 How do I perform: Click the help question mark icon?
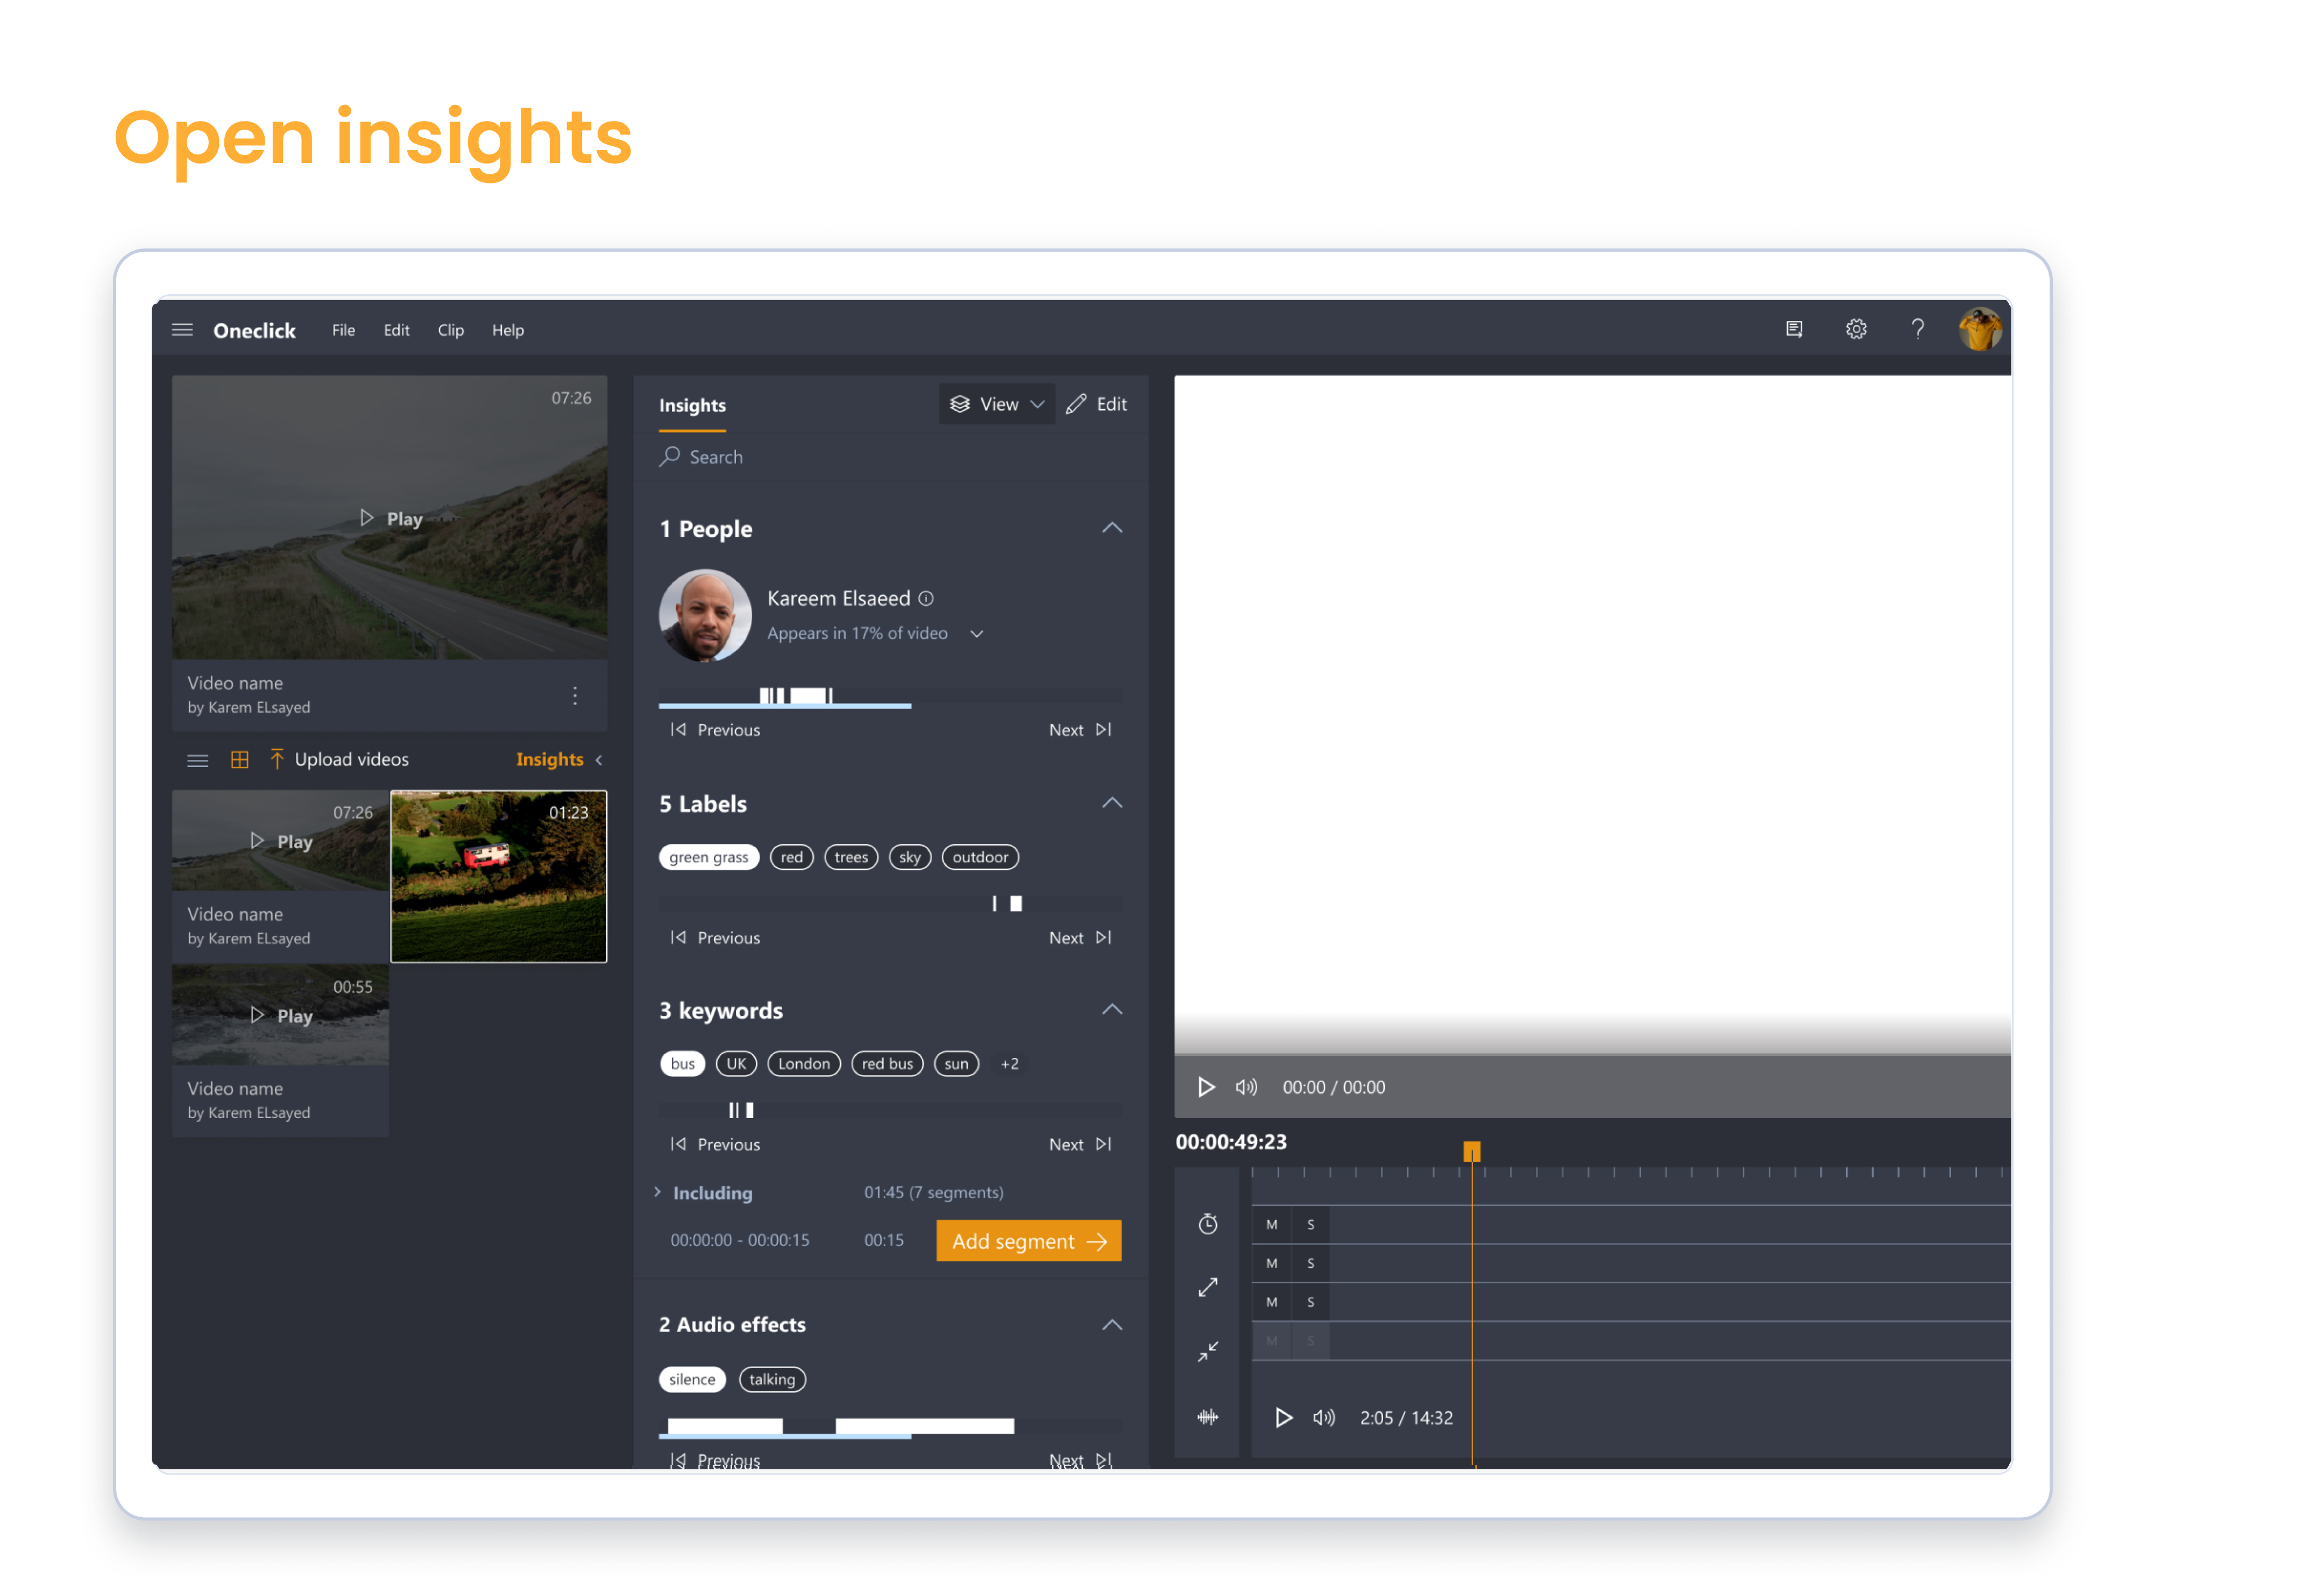(x=1917, y=329)
